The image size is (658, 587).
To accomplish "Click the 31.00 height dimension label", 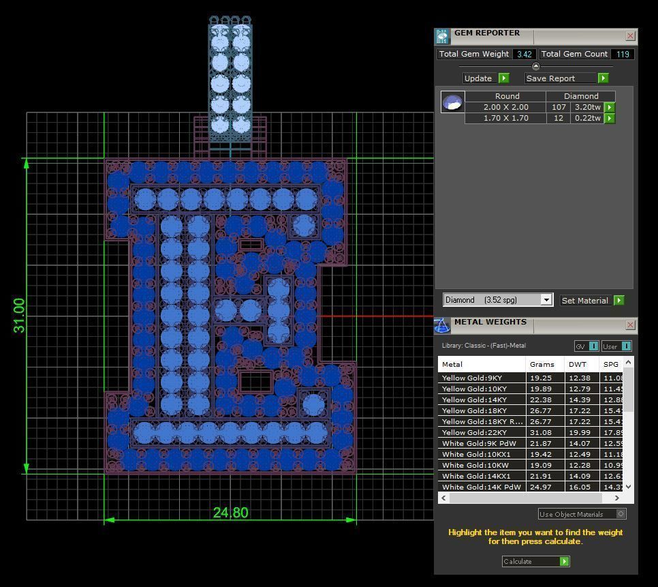I will (19, 316).
